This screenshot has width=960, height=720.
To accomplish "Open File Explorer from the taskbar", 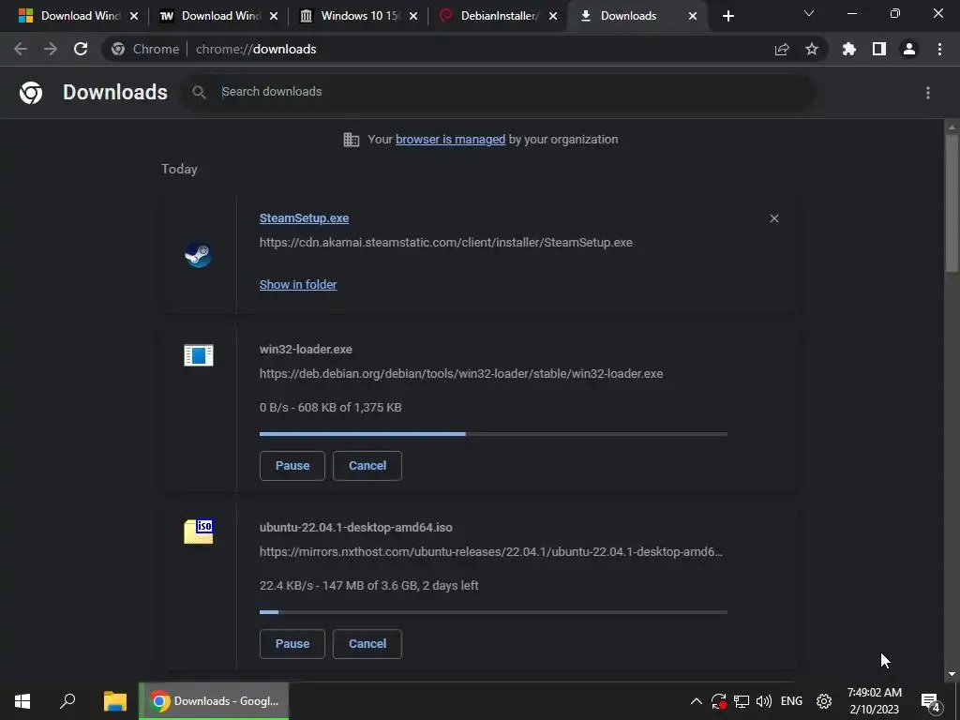I will [x=114, y=701].
